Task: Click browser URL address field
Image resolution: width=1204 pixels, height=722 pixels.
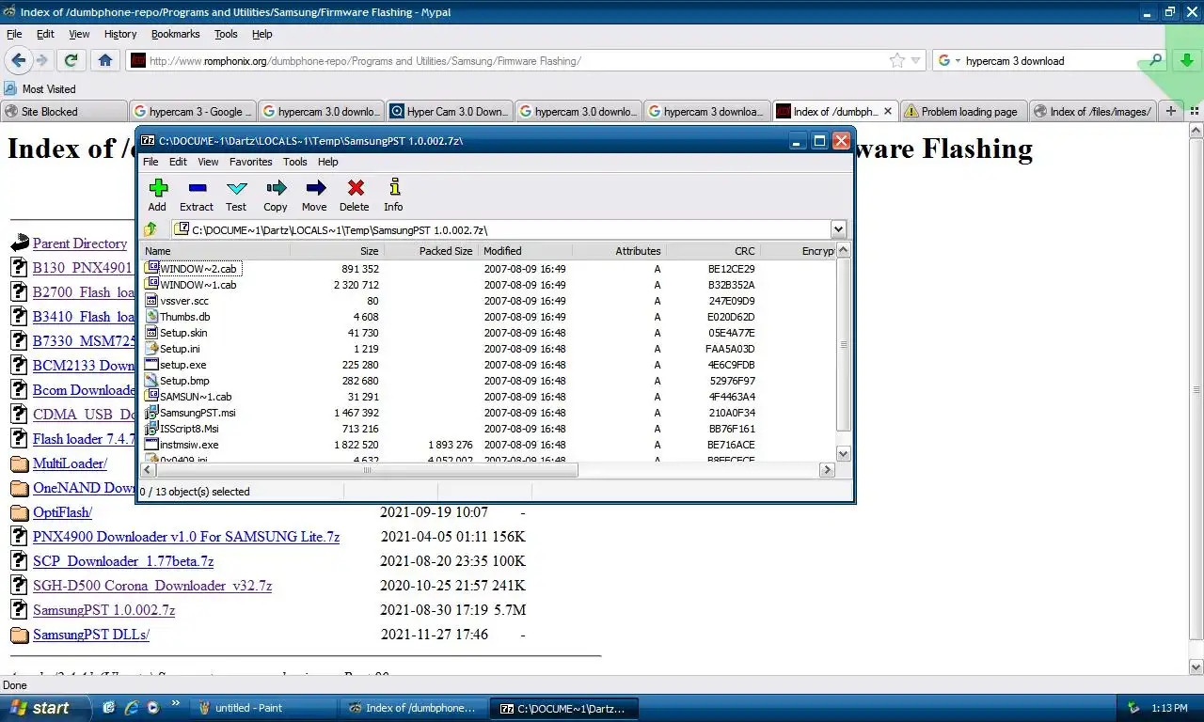Action: [x=517, y=61]
